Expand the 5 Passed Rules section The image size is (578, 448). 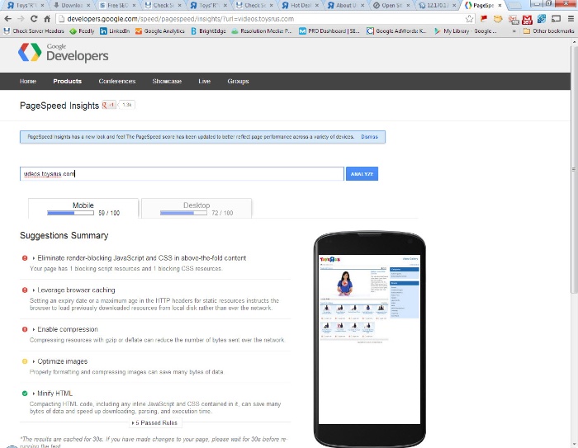[154, 422]
